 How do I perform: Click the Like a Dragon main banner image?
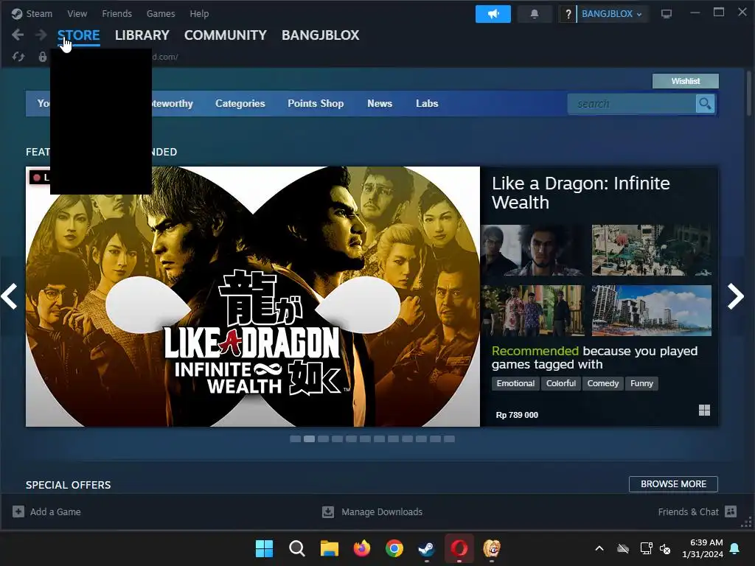253,296
